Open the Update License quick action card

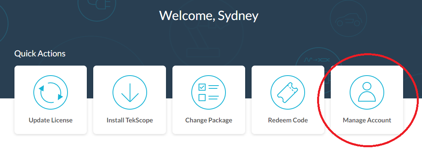51,100
